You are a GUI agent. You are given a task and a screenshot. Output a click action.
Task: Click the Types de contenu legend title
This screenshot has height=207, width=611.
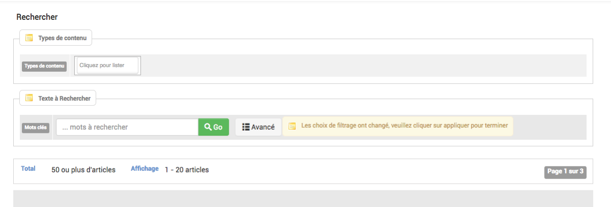(x=62, y=38)
